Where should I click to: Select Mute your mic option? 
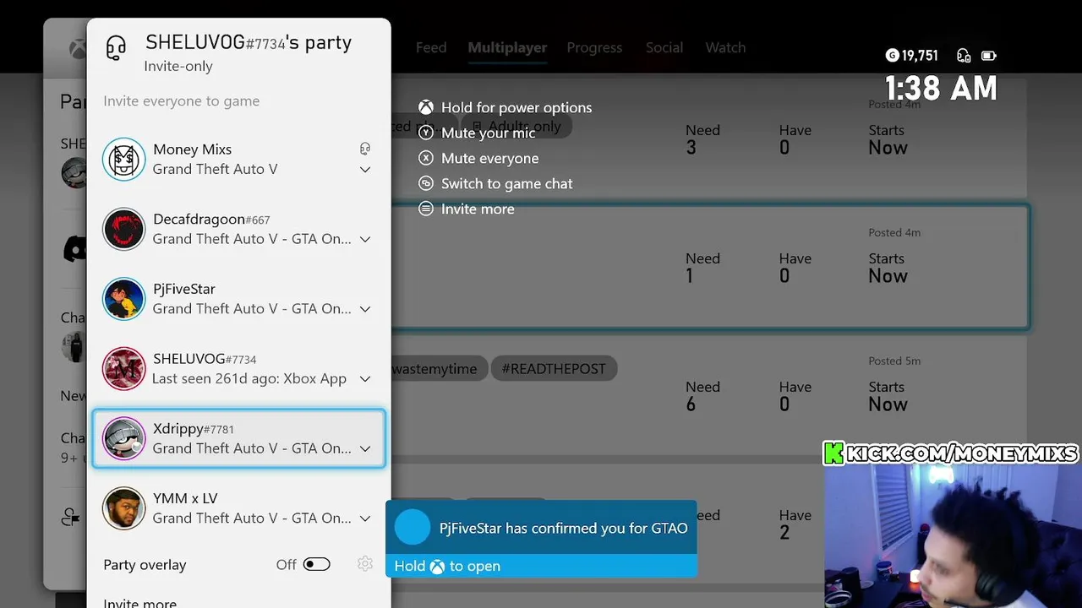489,133
